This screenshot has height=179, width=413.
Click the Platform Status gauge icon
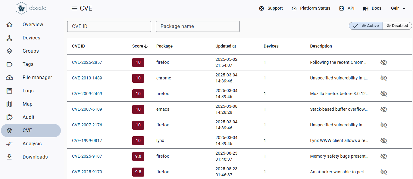tap(294, 8)
